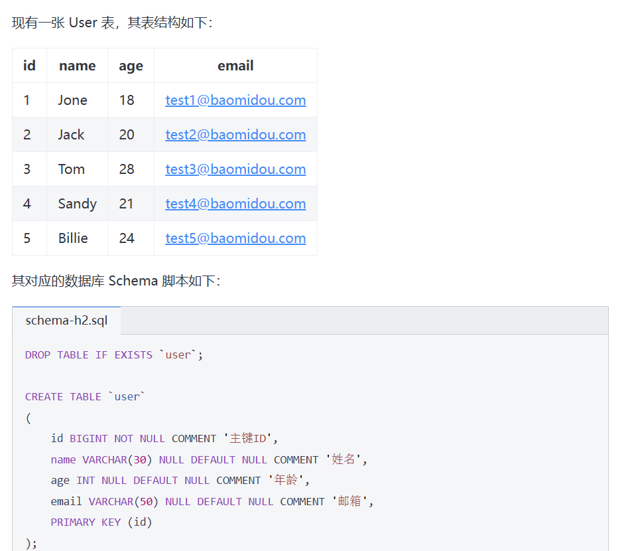628x551 pixels.
Task: Click the 'DROP TABLE IF EXISTS' code line
Action: click(x=114, y=355)
